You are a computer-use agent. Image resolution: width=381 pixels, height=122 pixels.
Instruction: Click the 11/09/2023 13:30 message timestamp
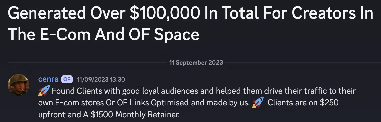coord(101,79)
